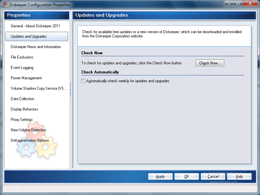260x195 pixels.
Task: Maximize the Diskeeper Configuration Properties window
Action: click(x=238, y=4)
